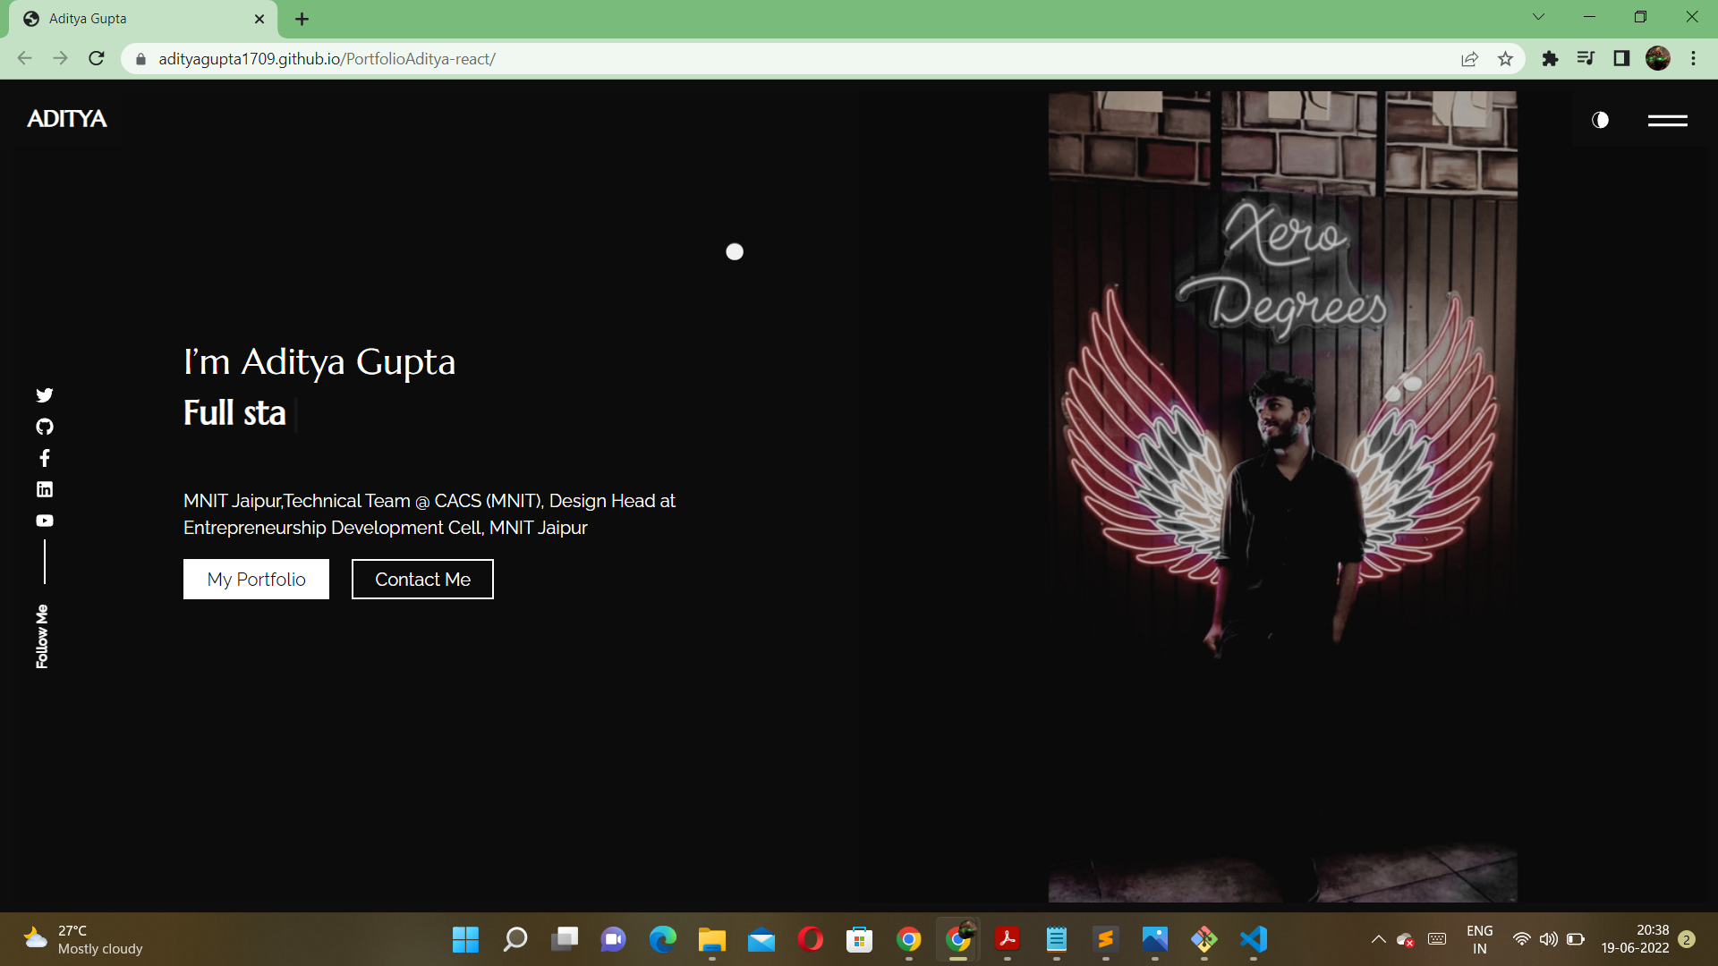Click the Contact Me button

422,580
